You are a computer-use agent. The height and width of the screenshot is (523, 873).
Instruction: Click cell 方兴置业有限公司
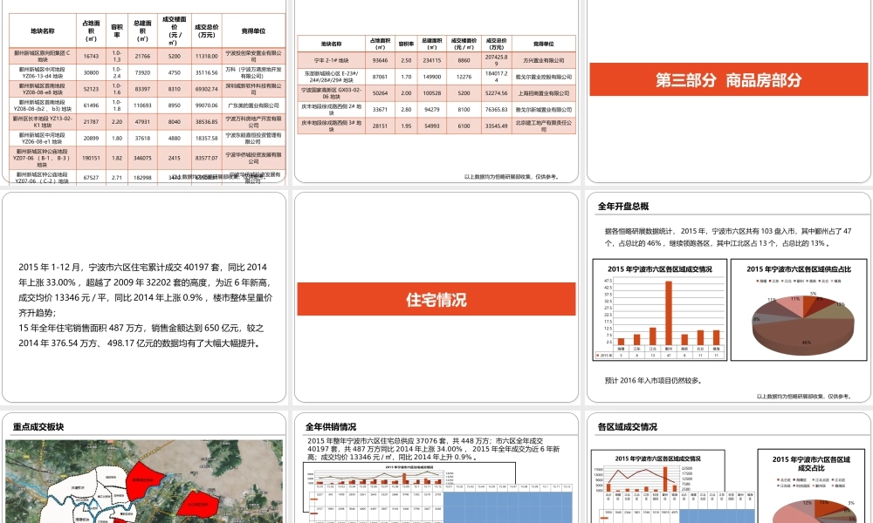coord(543,61)
